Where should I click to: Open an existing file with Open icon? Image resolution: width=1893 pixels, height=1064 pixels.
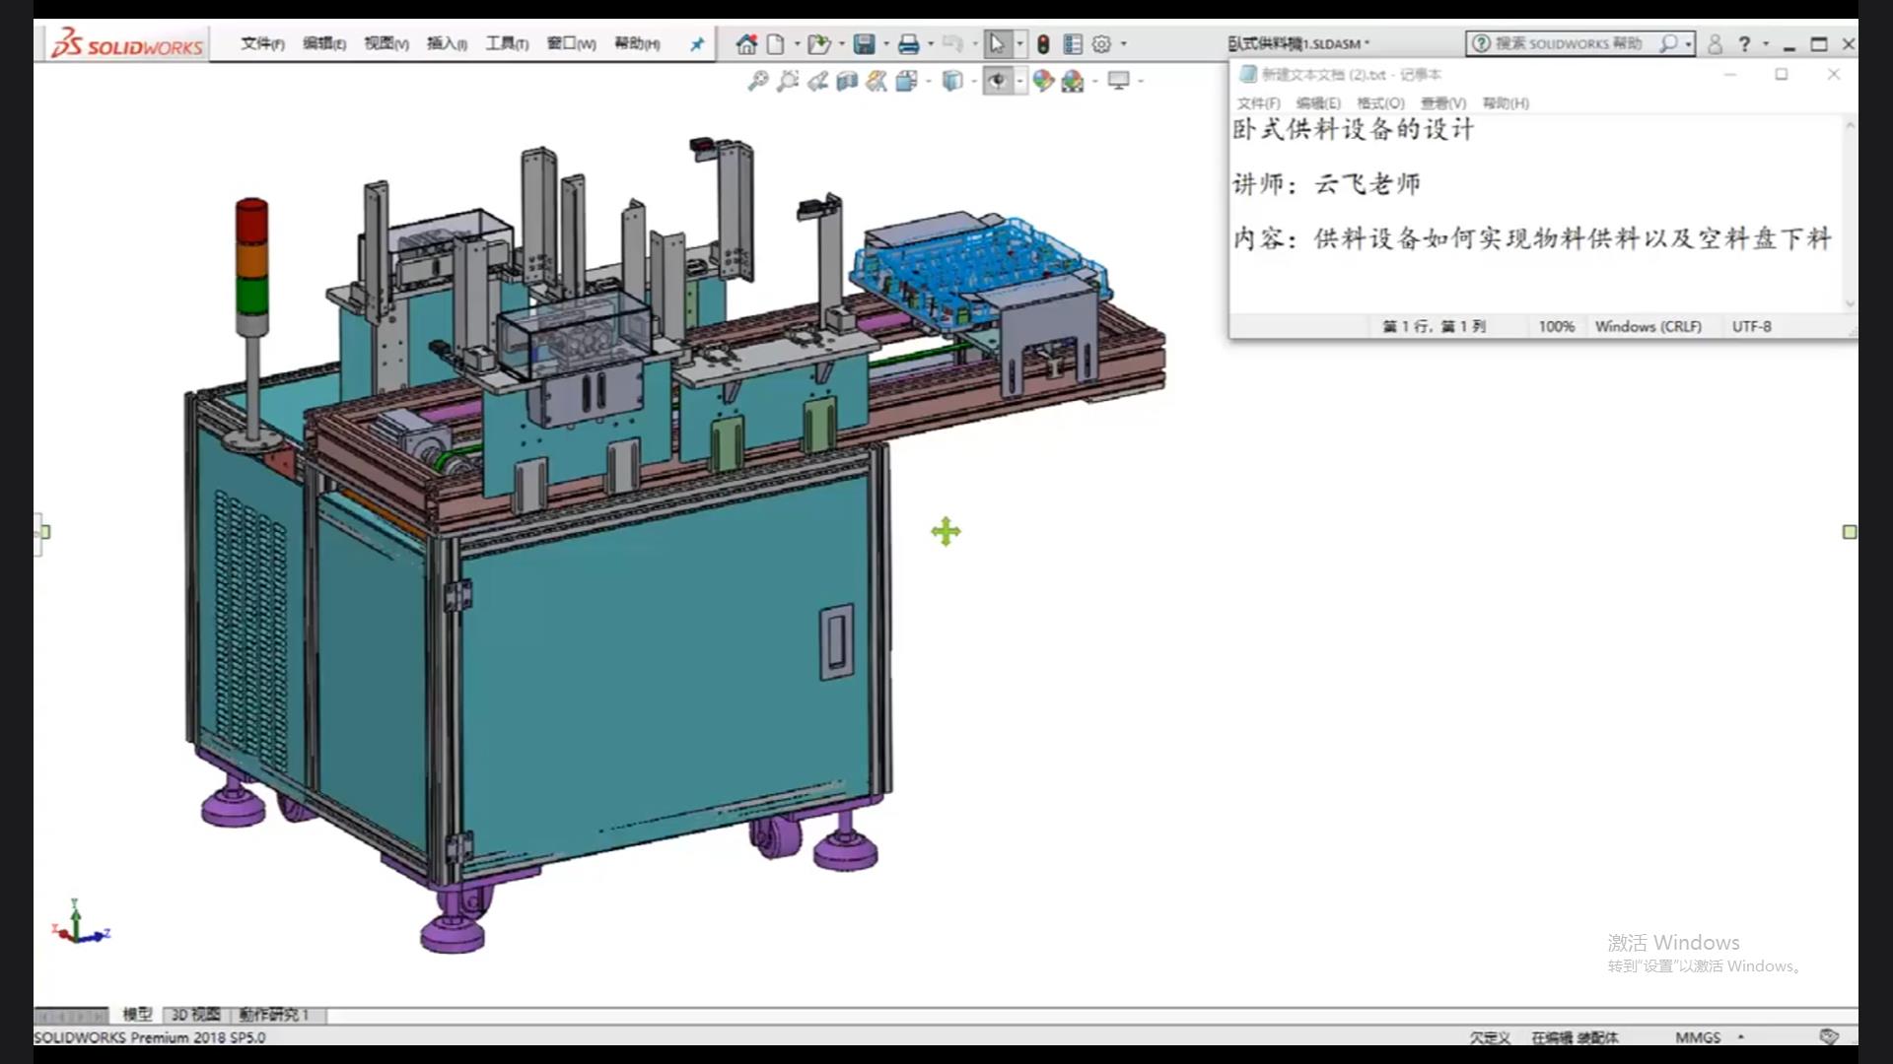tap(817, 44)
